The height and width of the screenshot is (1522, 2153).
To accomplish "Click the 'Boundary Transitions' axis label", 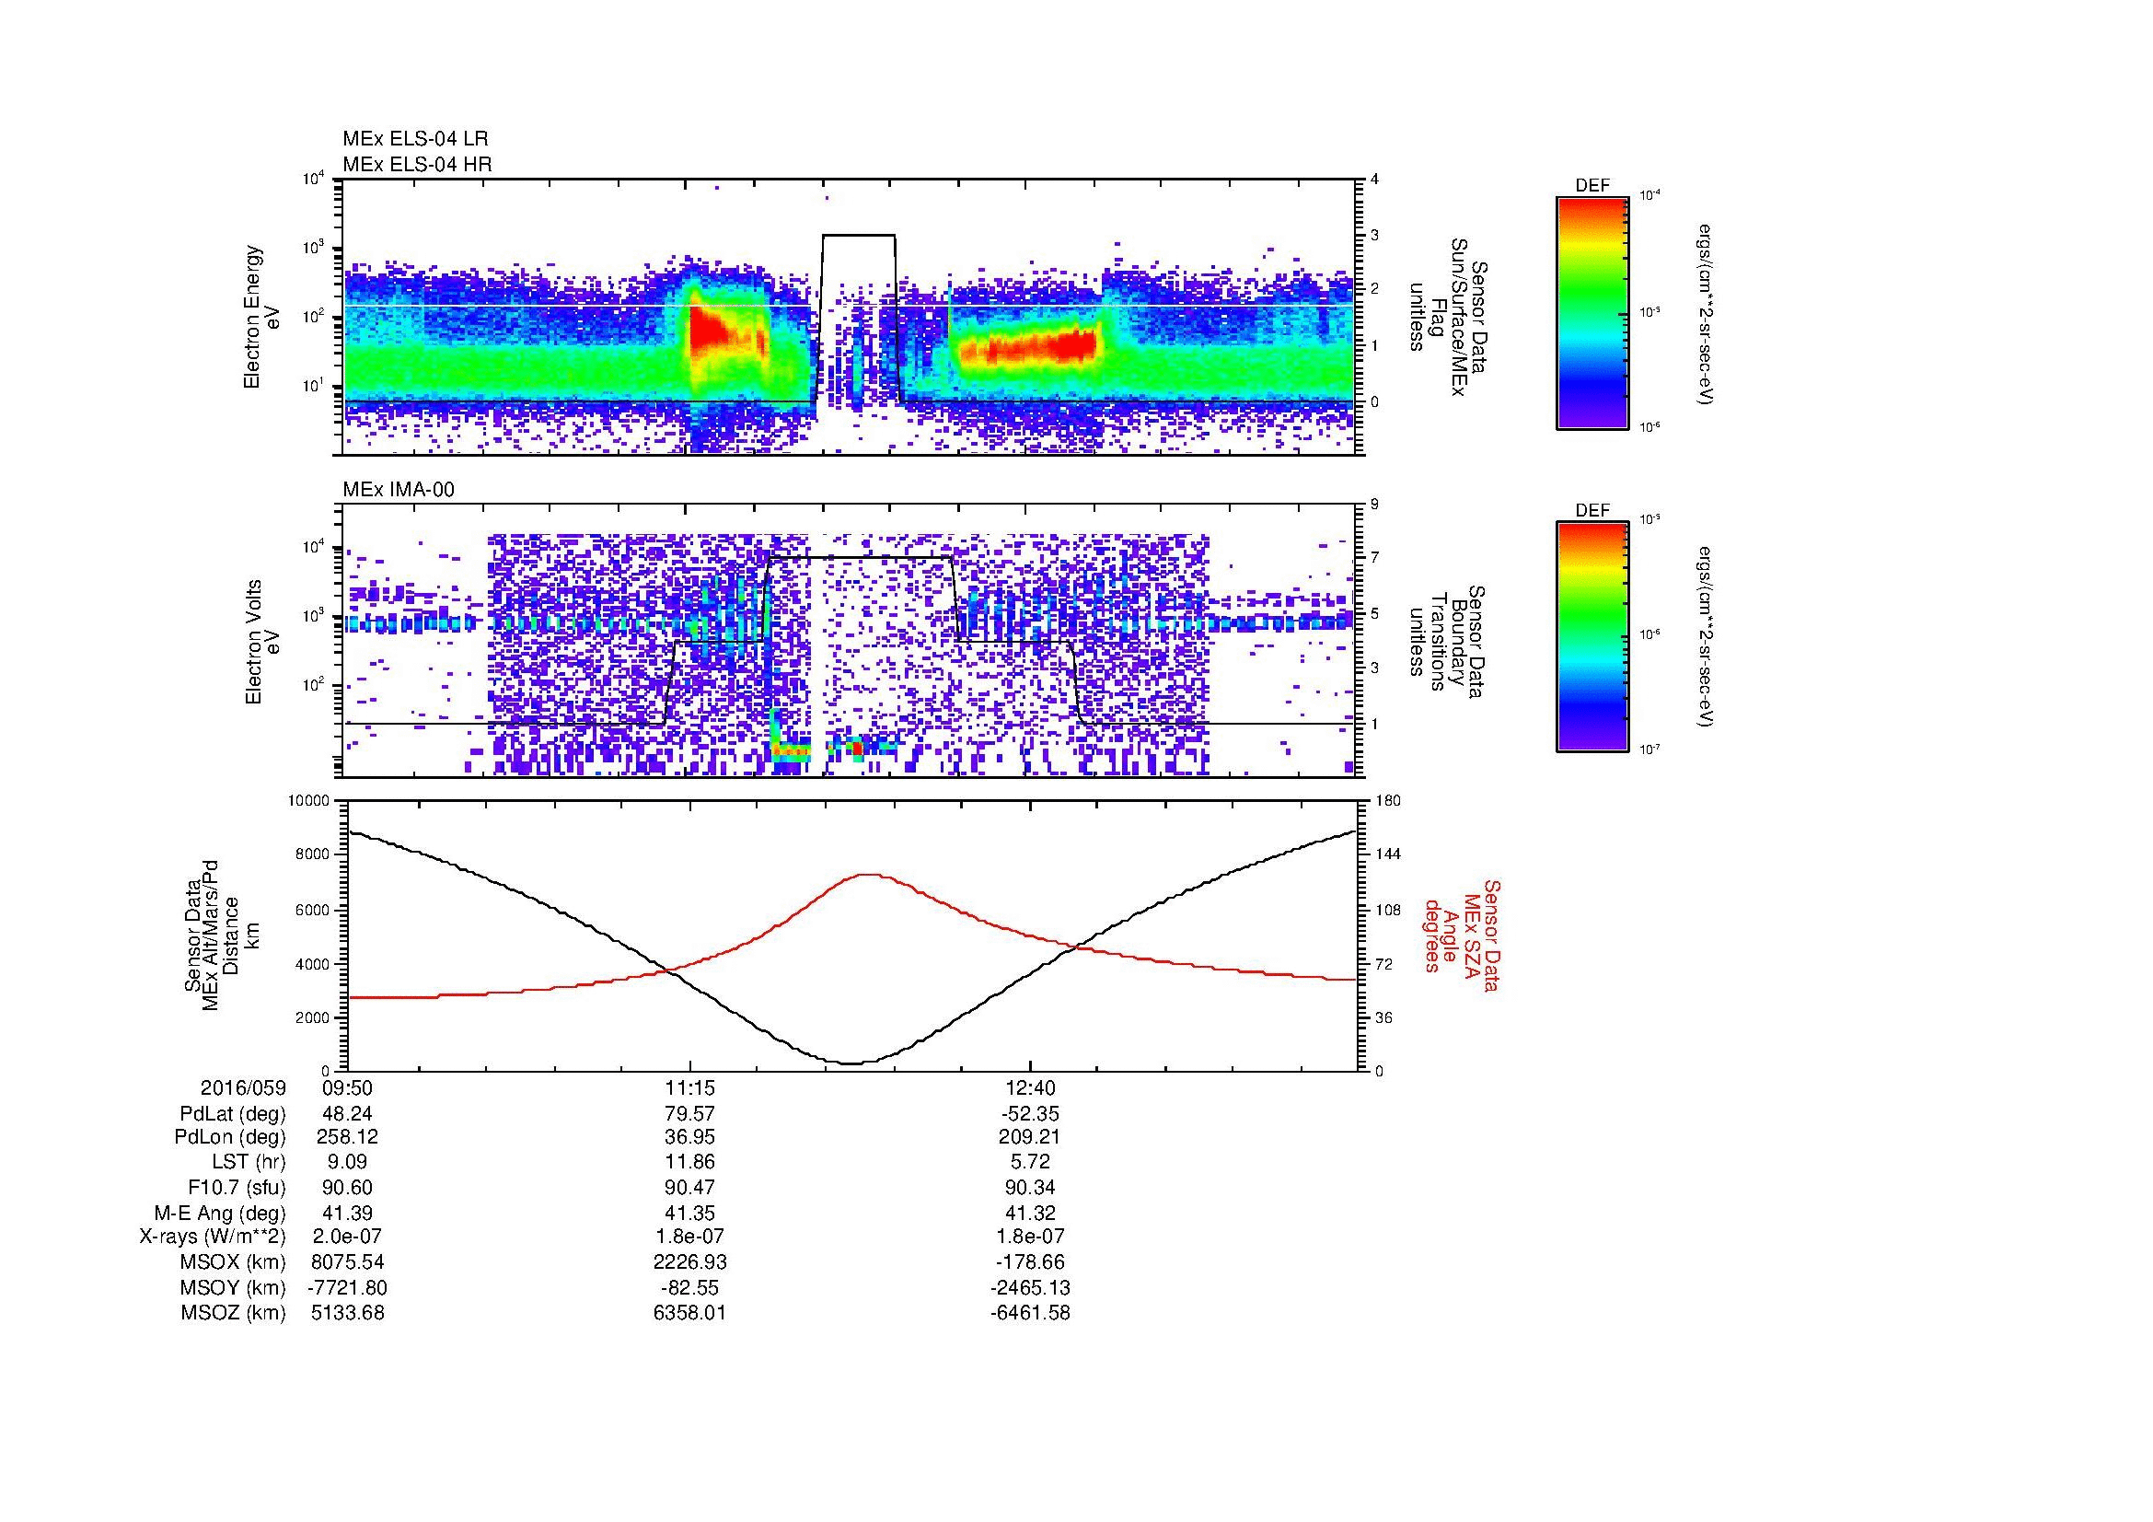I will pos(1447,642).
